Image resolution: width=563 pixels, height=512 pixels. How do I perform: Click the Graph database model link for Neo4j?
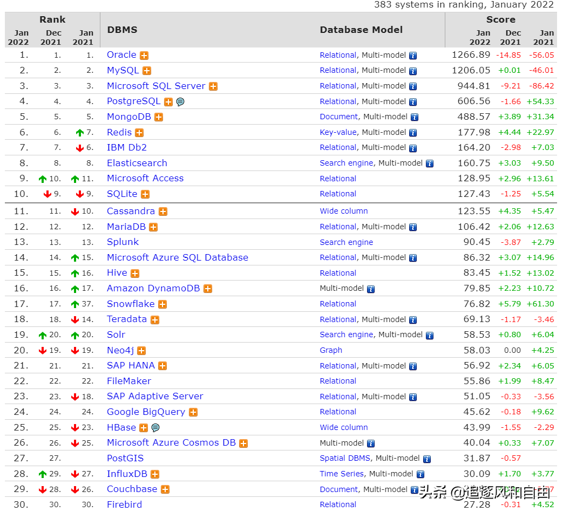point(331,350)
